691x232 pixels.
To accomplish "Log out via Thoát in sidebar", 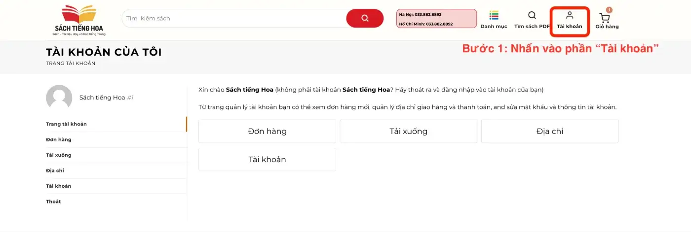I will (53, 201).
